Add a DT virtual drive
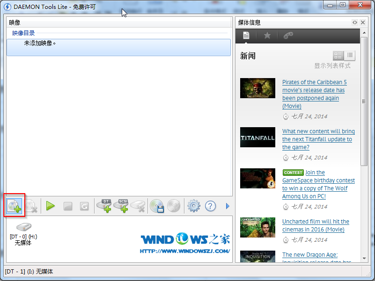The width and height of the screenshot is (375, 281). point(104,206)
